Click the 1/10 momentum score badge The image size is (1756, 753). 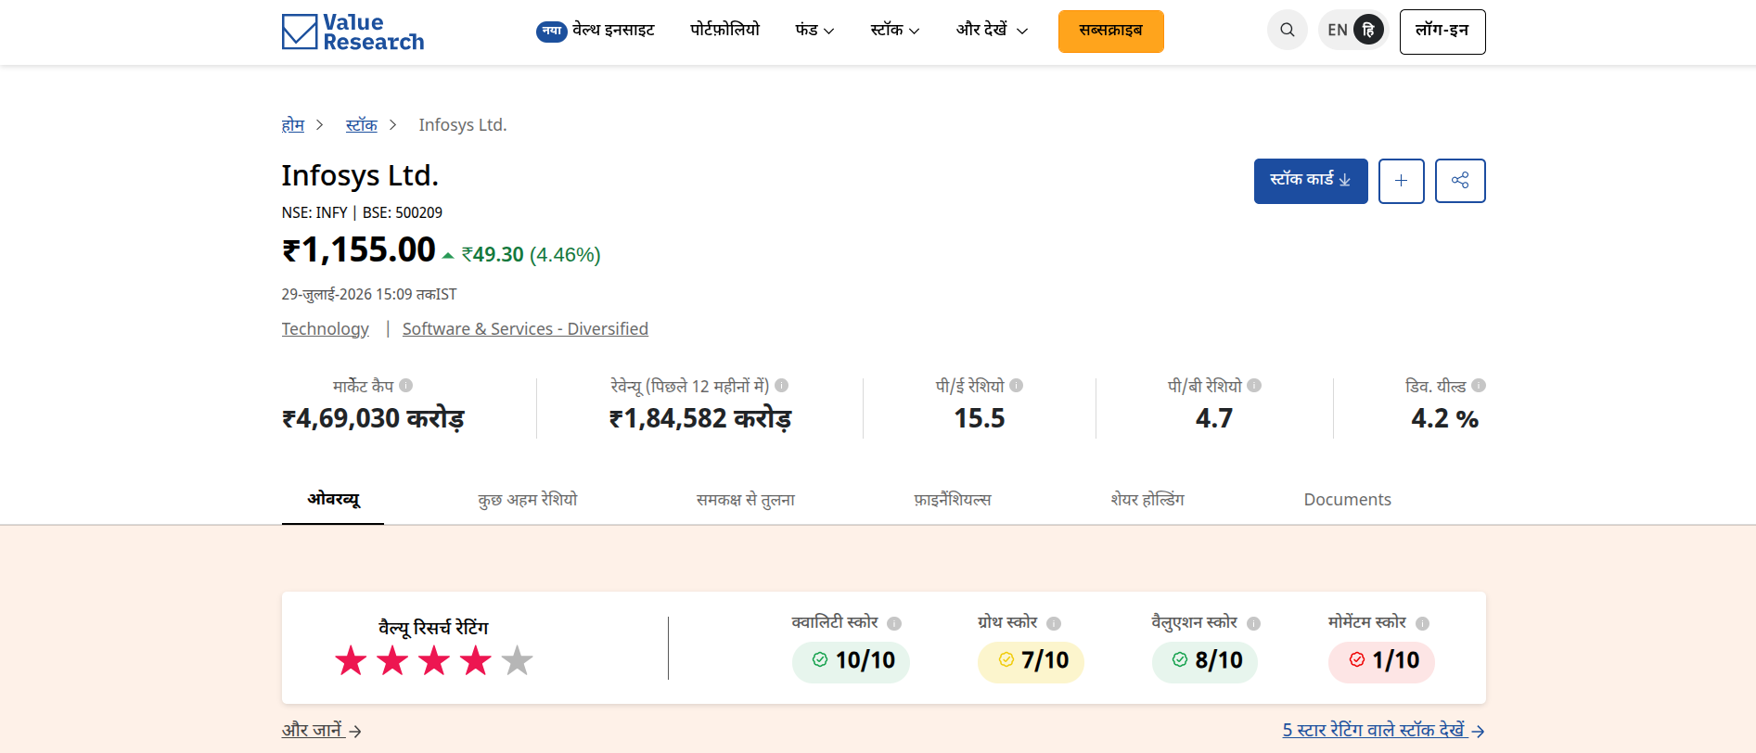pyautogui.click(x=1381, y=661)
